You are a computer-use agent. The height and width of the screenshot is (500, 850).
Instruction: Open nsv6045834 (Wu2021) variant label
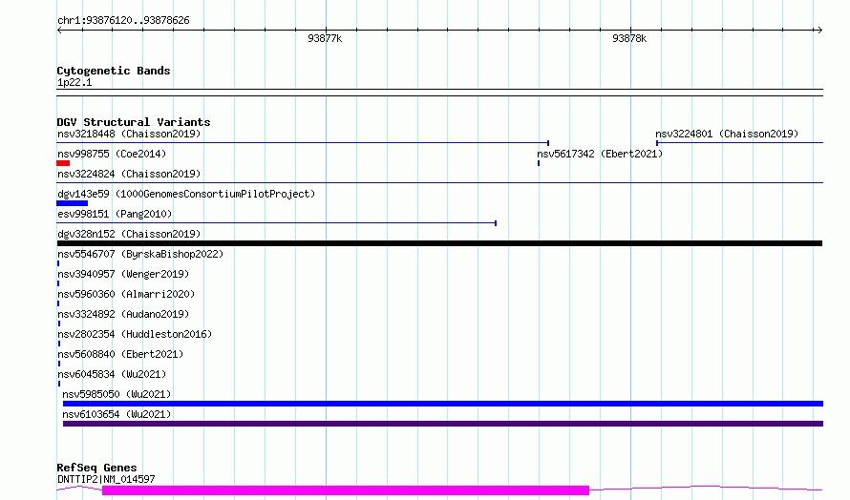click(112, 374)
